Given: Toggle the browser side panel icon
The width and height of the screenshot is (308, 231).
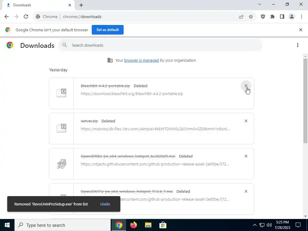Looking at the screenshot, I should [282, 17].
